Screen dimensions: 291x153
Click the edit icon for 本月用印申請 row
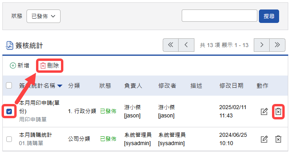pos(264,111)
